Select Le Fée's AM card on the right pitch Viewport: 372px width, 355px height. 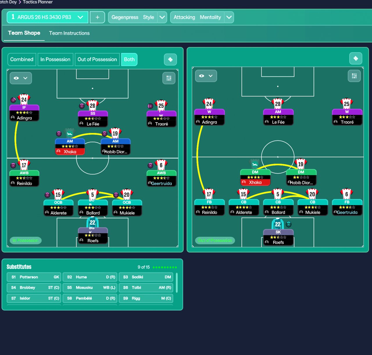[278, 117]
